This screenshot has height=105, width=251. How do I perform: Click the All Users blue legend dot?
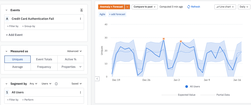tap(186, 87)
